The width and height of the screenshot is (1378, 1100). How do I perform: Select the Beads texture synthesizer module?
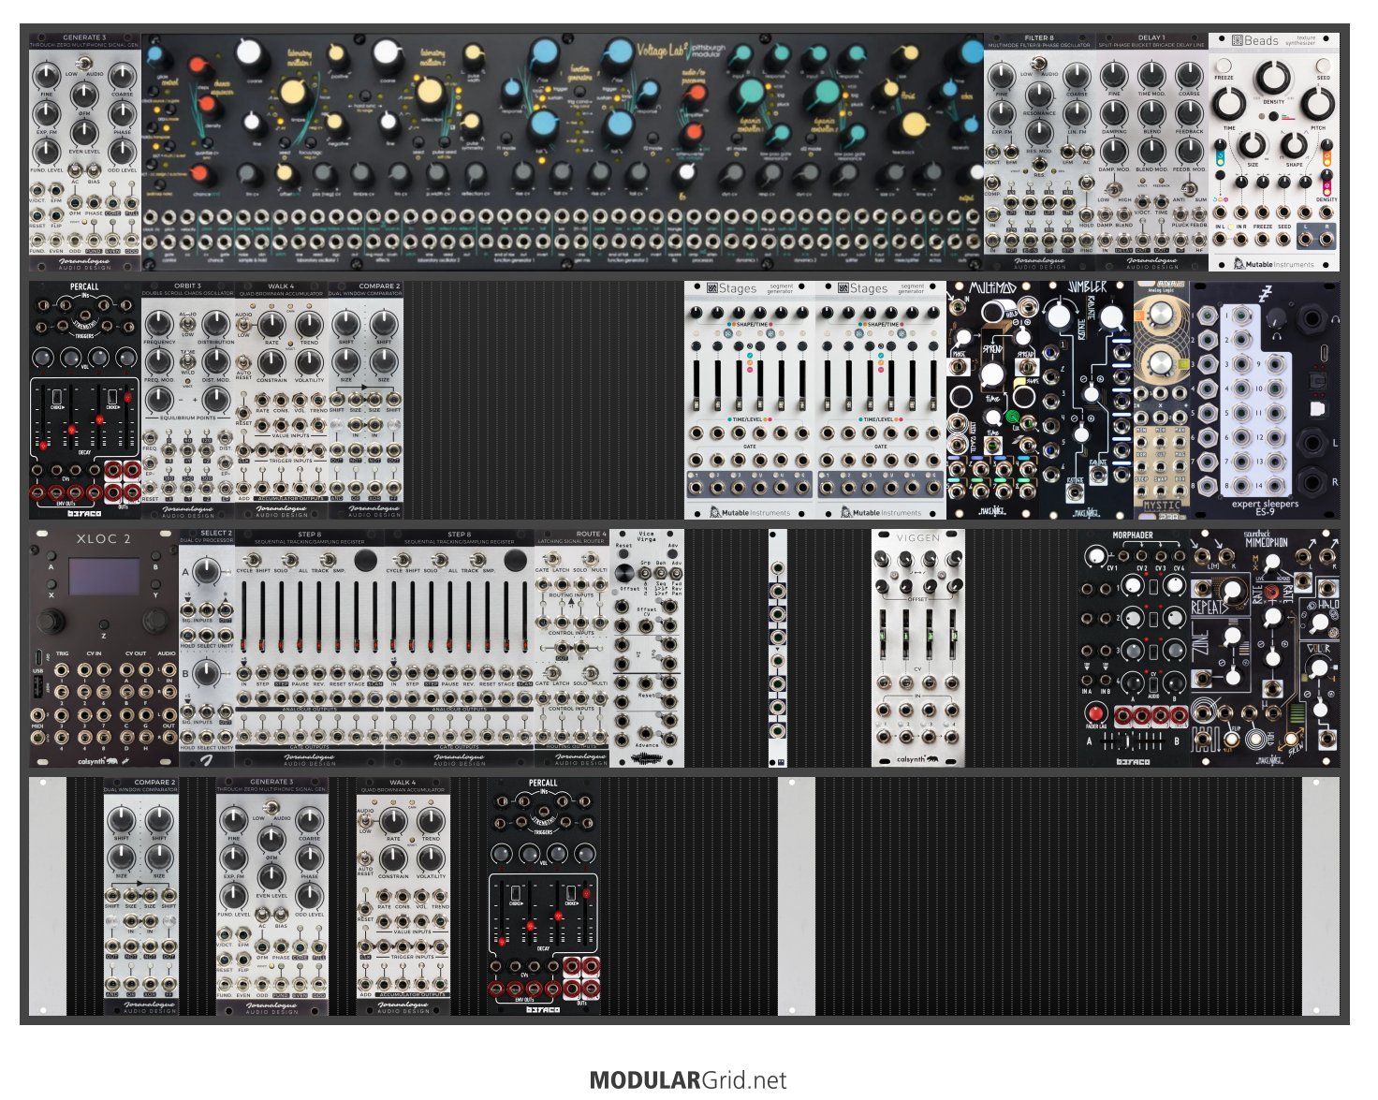(1274, 153)
